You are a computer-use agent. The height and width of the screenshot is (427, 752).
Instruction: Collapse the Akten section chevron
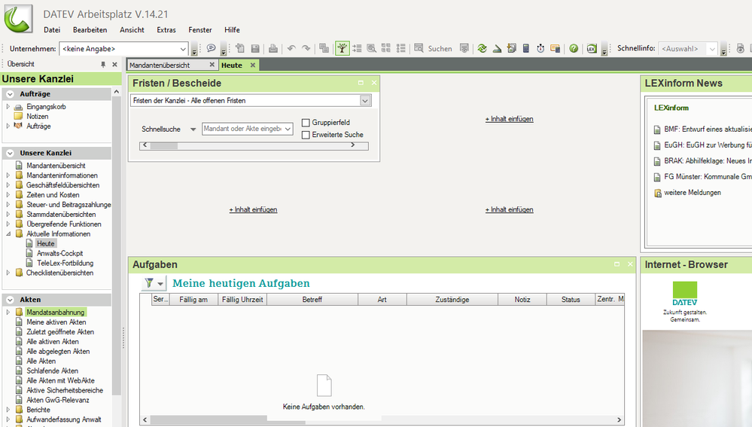click(10, 300)
